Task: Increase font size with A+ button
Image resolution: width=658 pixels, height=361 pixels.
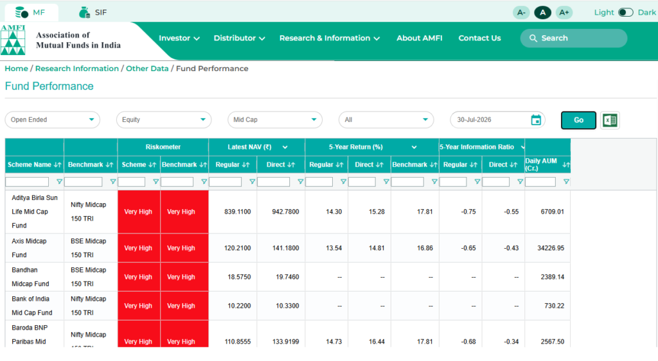Action: coord(564,13)
